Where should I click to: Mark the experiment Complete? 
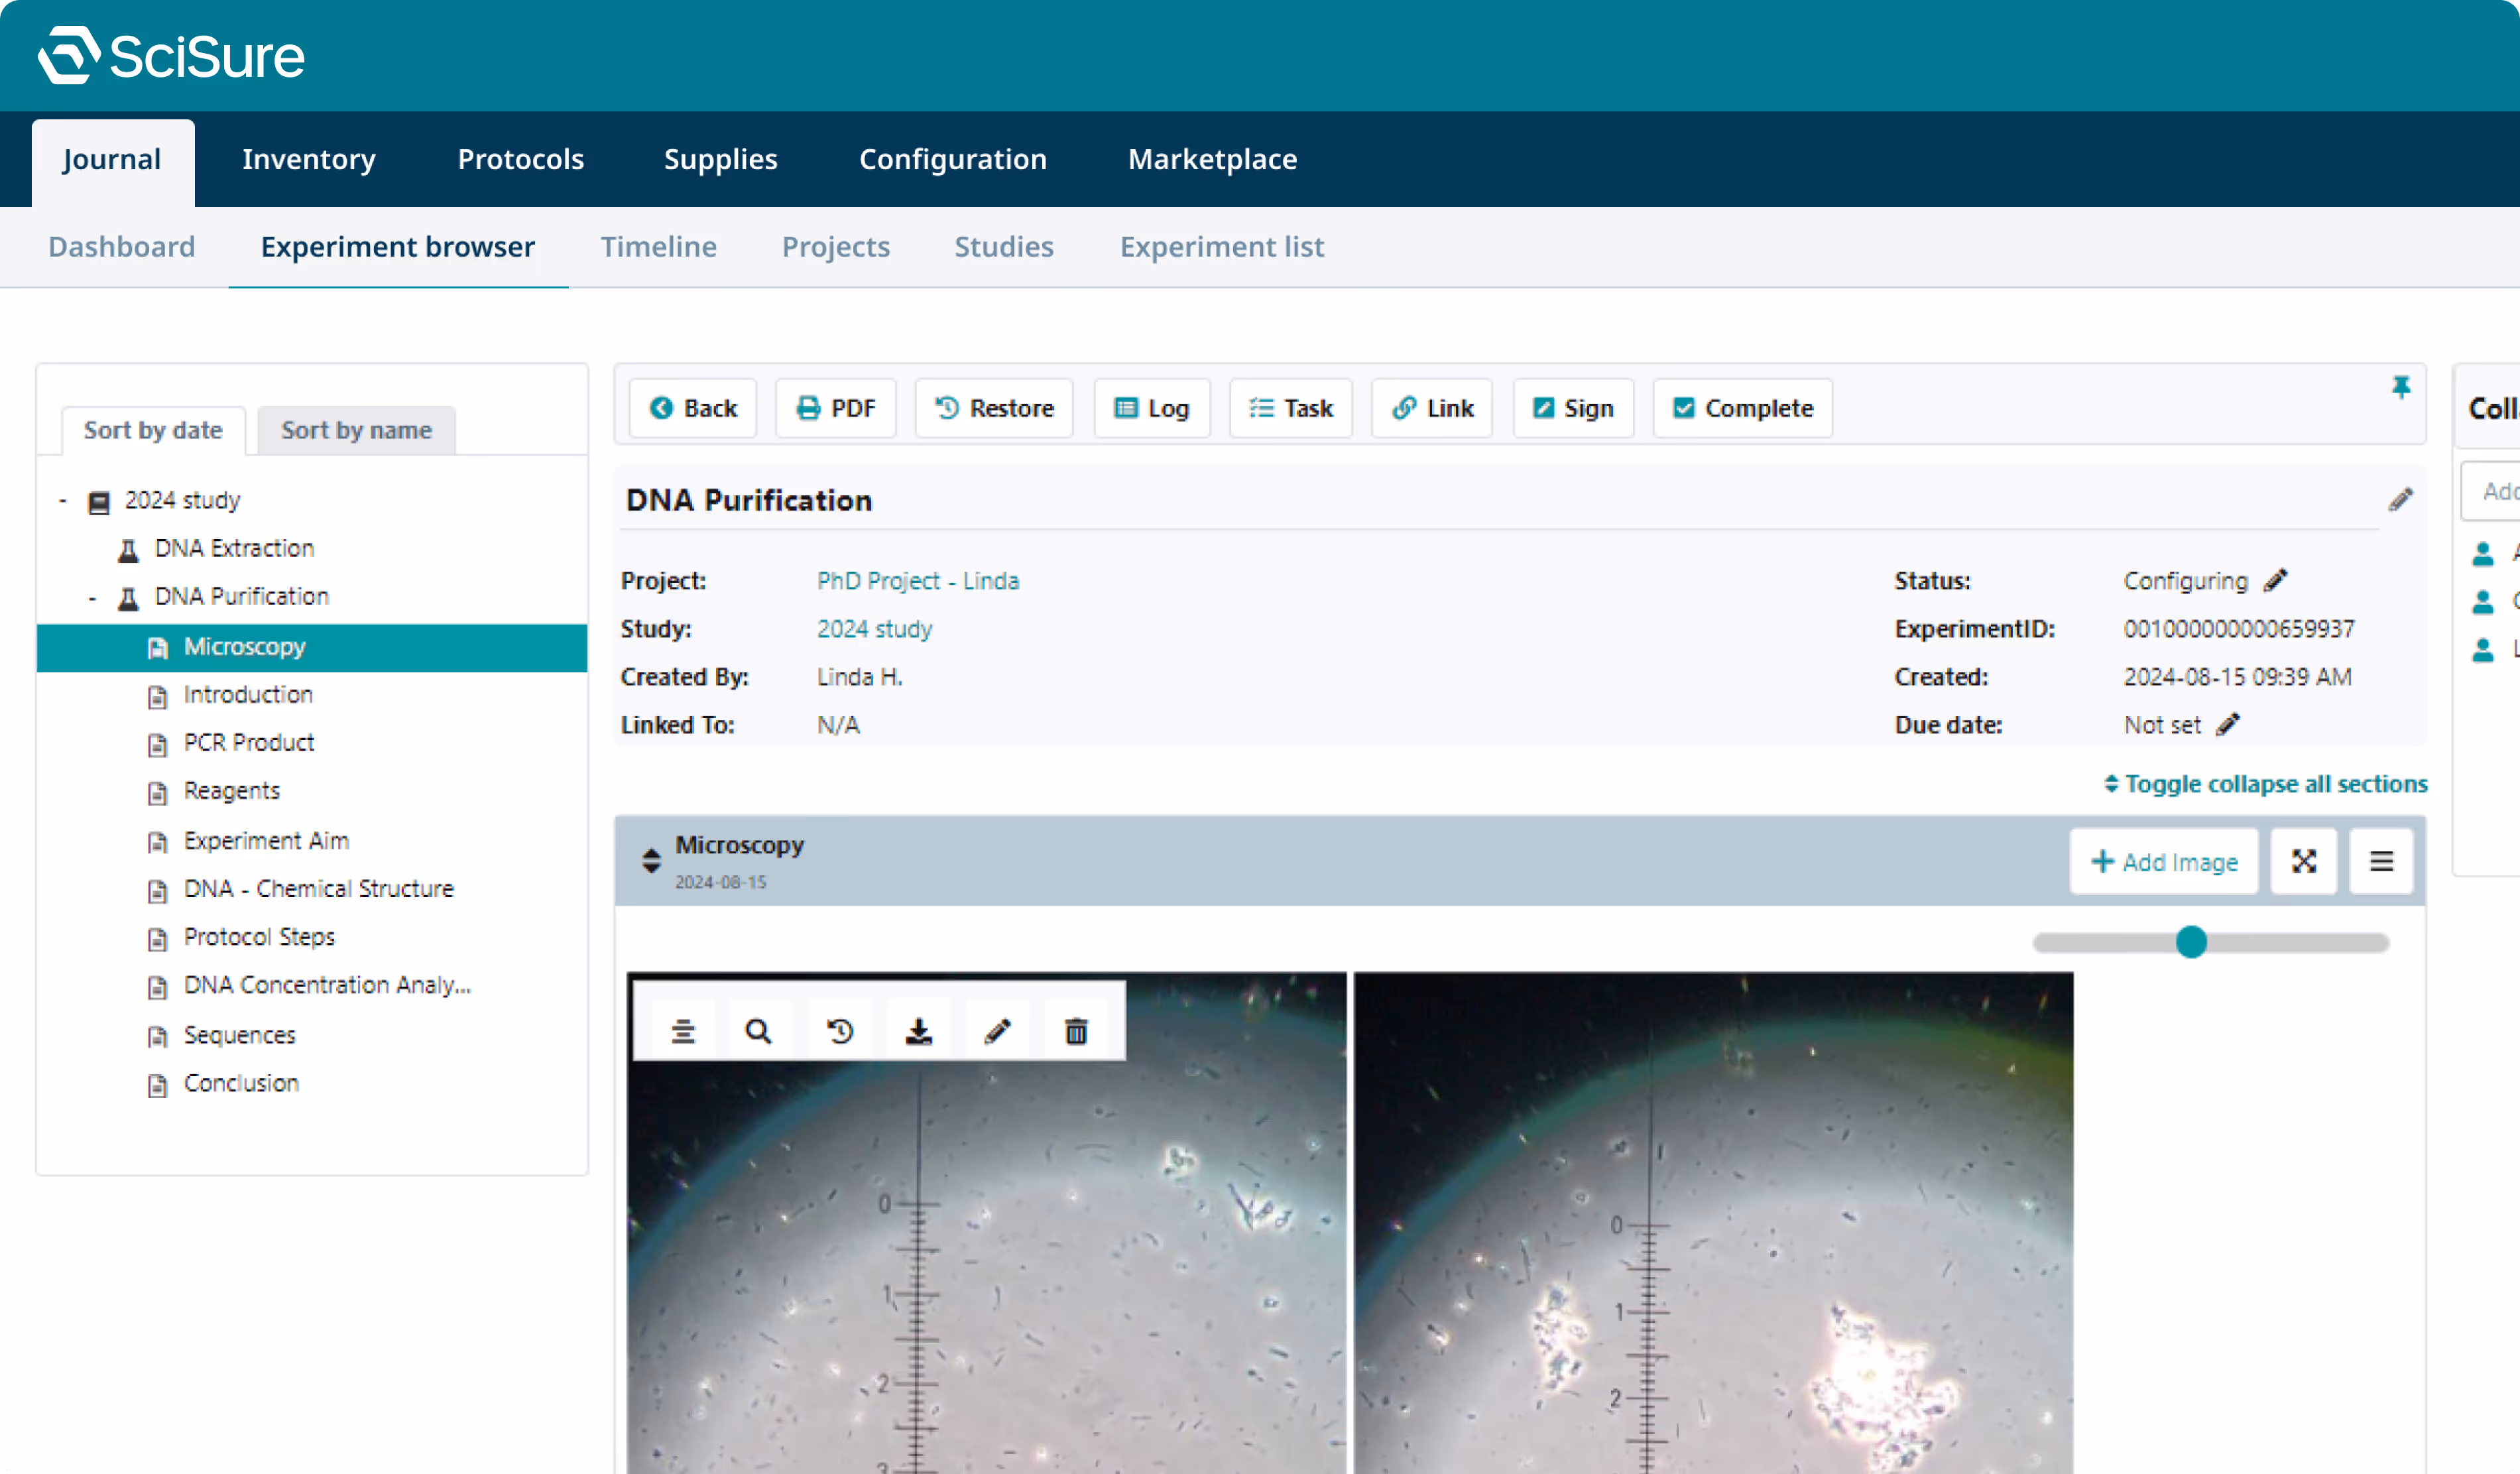tap(1743, 408)
